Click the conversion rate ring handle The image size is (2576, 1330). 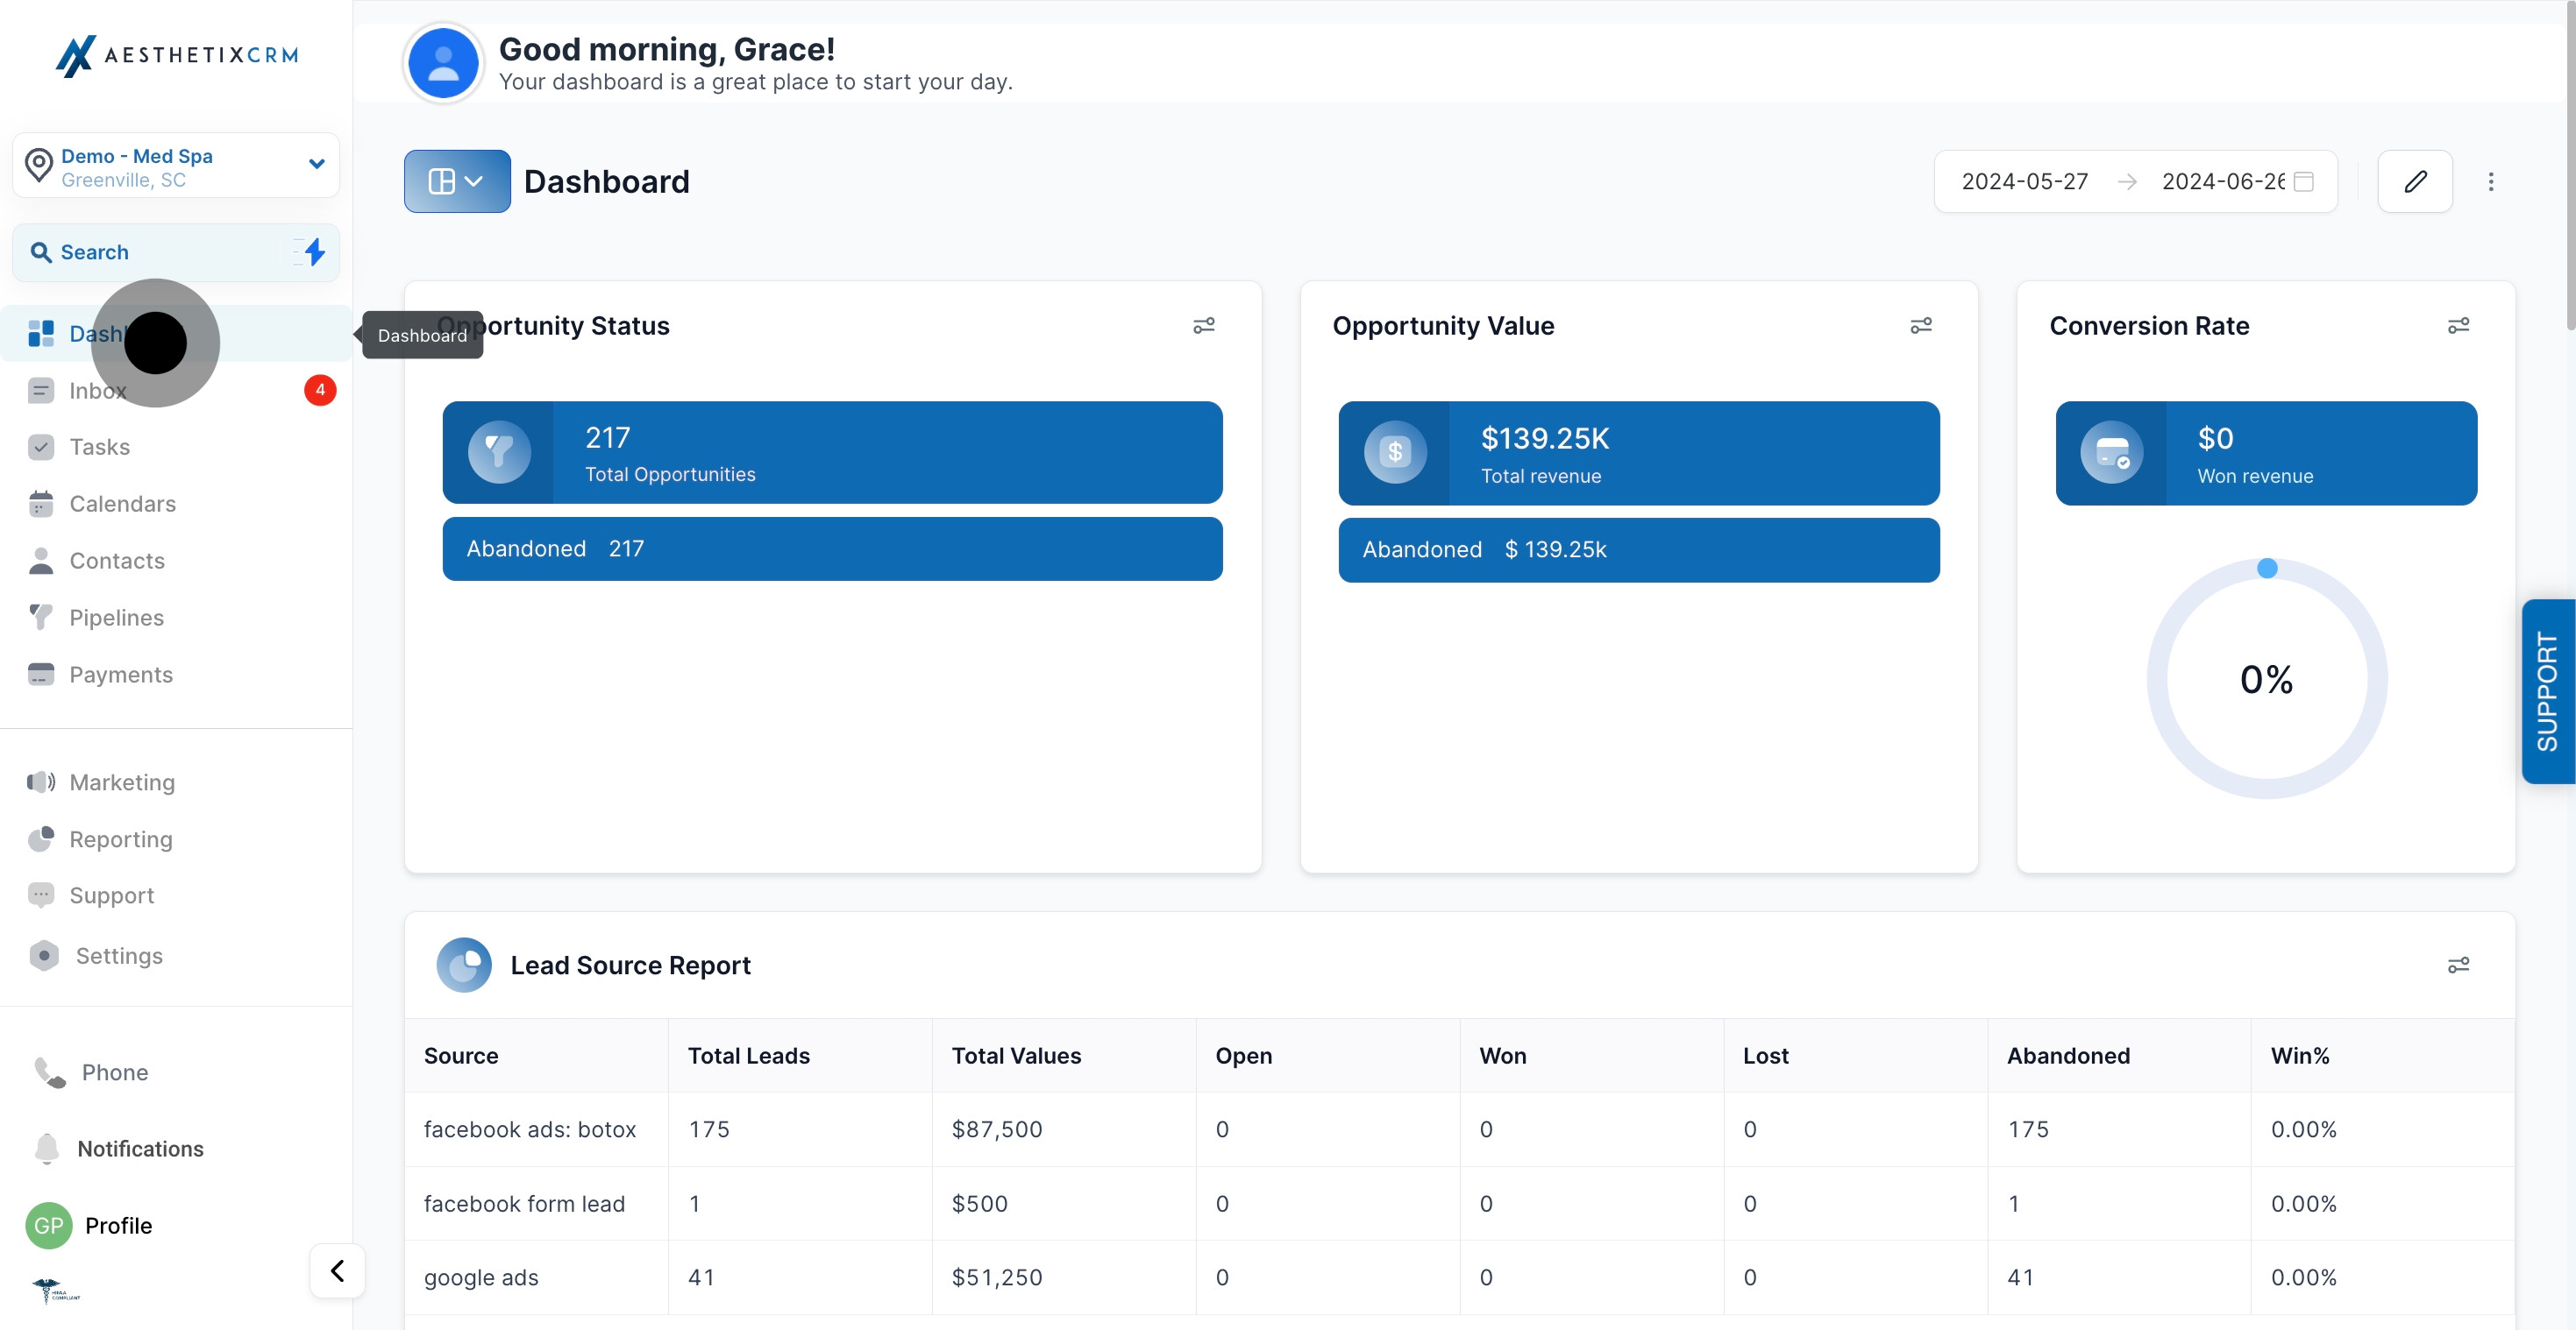pos(2267,569)
